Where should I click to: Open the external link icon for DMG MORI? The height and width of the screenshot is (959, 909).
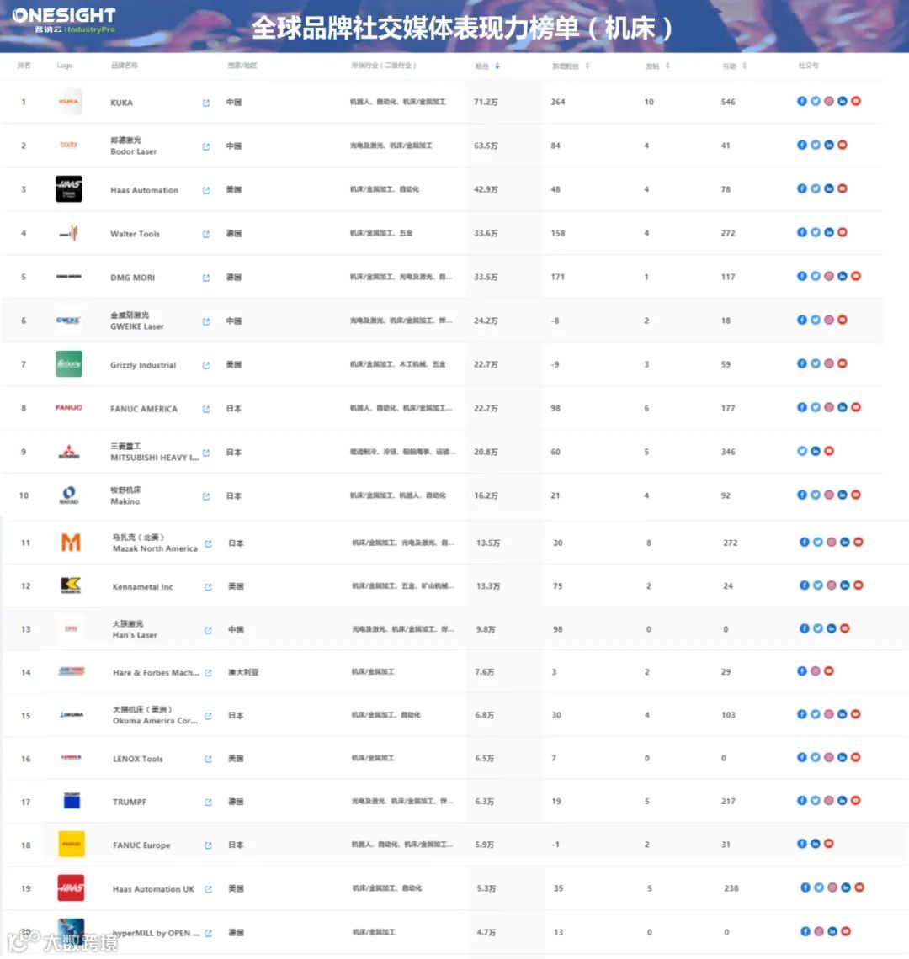(x=206, y=278)
